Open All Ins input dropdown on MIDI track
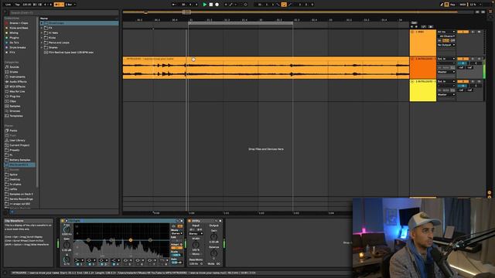The height and width of the screenshot is (278, 495). click(446, 32)
